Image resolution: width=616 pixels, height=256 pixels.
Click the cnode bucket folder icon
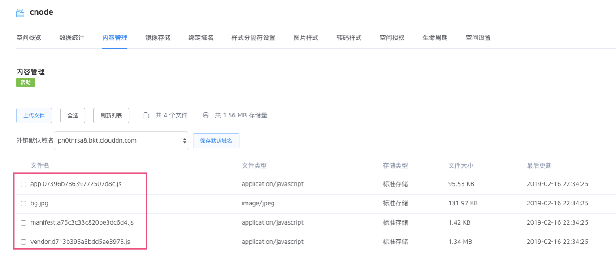click(20, 13)
